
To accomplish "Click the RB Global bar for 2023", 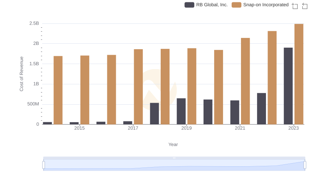I will [288, 86].
